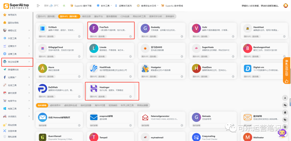Click the Crazymailing blue icon
Image resolution: width=291 pixels, height=141 pixels.
point(196,137)
